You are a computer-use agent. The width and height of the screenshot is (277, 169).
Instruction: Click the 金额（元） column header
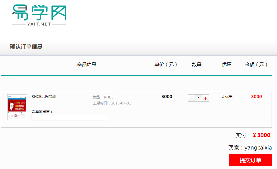pyautogui.click(x=256, y=65)
